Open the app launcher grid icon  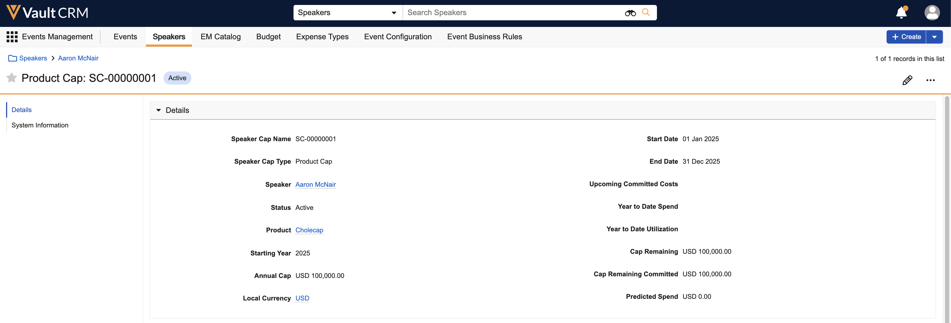click(12, 37)
